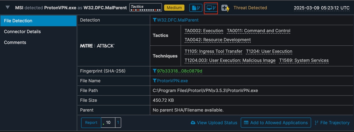This screenshot has width=354, height=132.
Task: Click the Fingerprint (SHA-256) label
Action: click(103, 71)
